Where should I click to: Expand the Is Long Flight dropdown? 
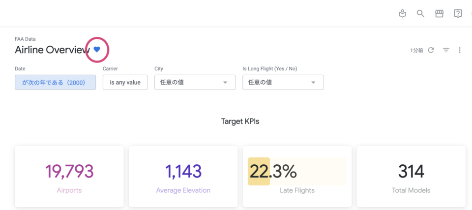pos(283,82)
